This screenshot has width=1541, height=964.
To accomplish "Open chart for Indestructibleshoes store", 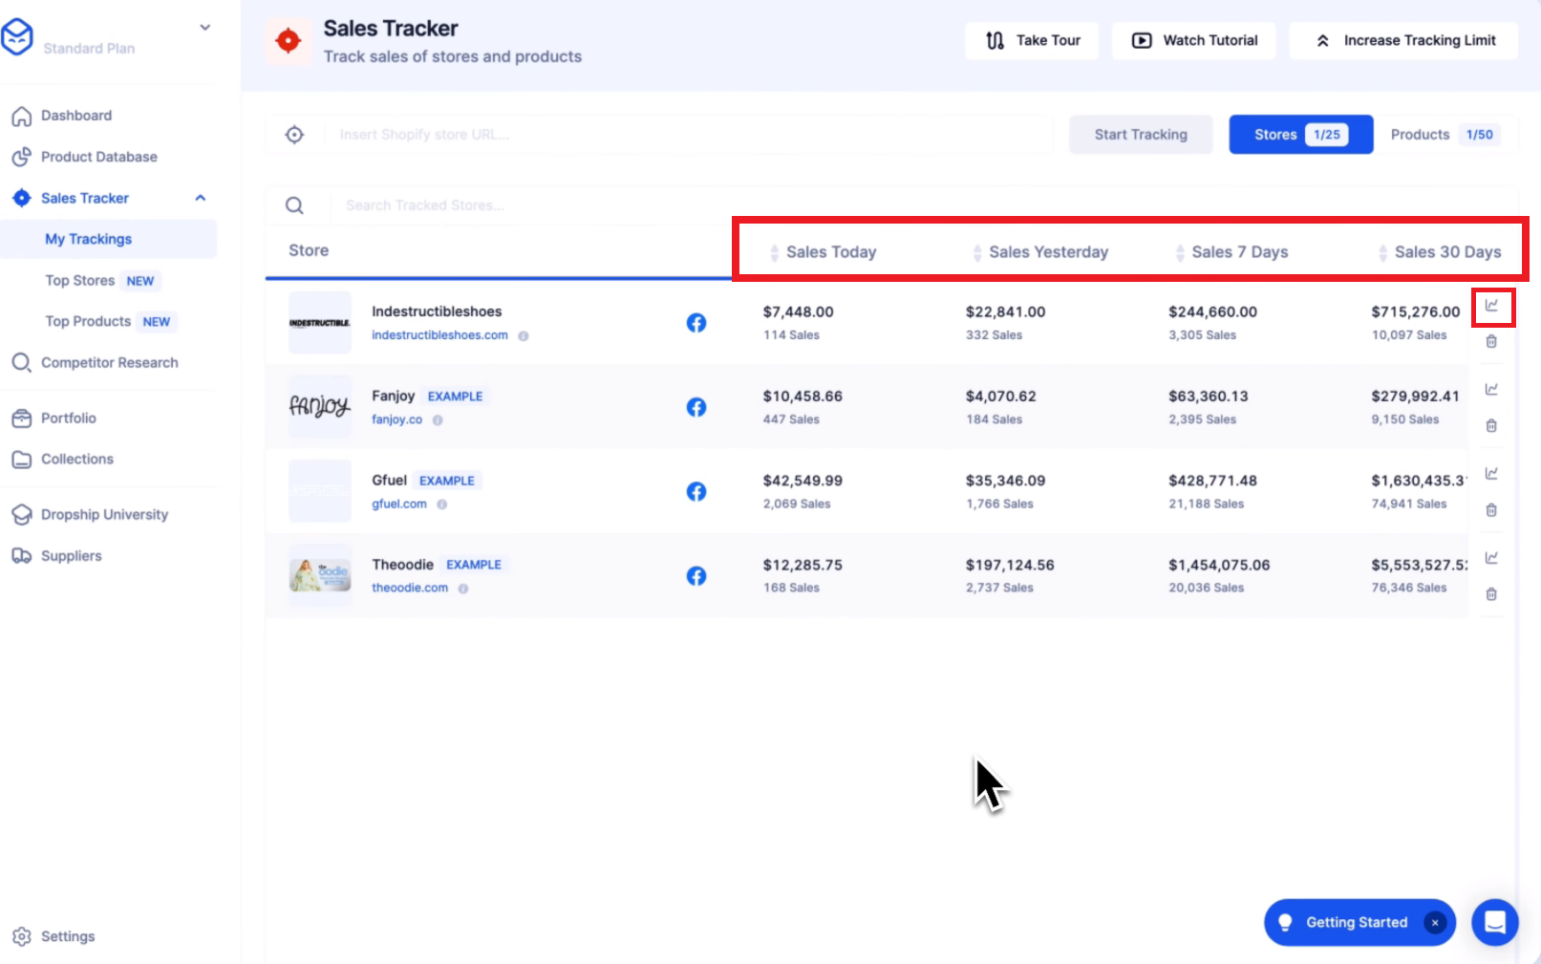I will 1491,306.
